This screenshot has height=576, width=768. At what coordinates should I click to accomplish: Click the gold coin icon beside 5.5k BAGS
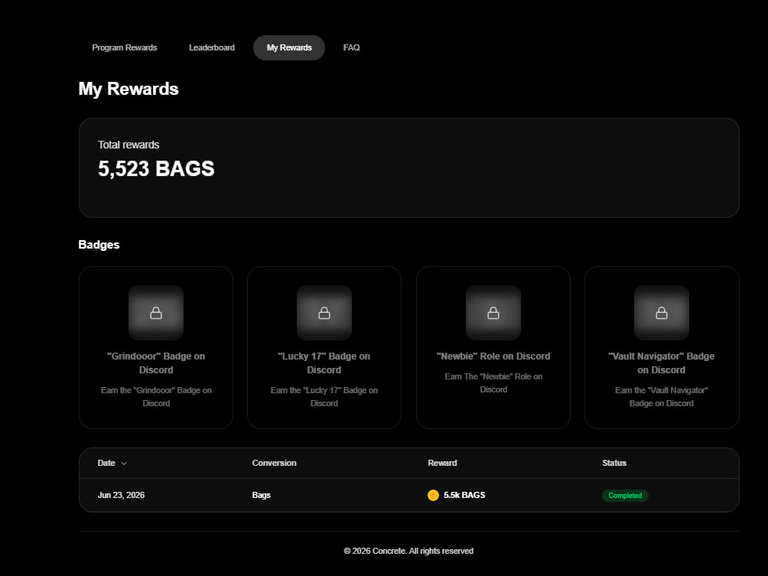[x=433, y=495]
